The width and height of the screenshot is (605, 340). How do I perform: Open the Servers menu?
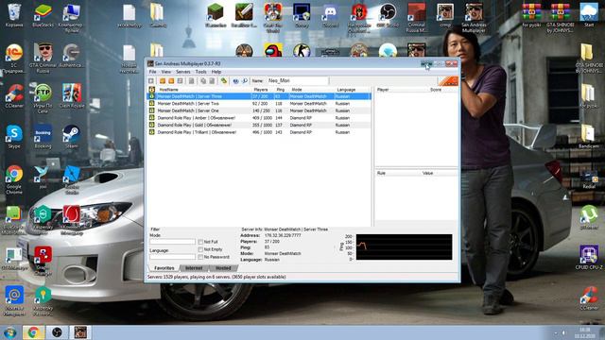[183, 72]
